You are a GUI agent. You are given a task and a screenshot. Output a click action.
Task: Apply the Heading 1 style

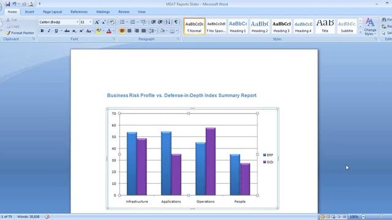tap(238, 26)
